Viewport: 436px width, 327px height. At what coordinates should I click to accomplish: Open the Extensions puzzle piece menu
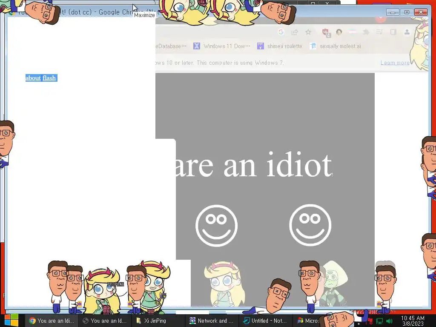[x=366, y=32]
